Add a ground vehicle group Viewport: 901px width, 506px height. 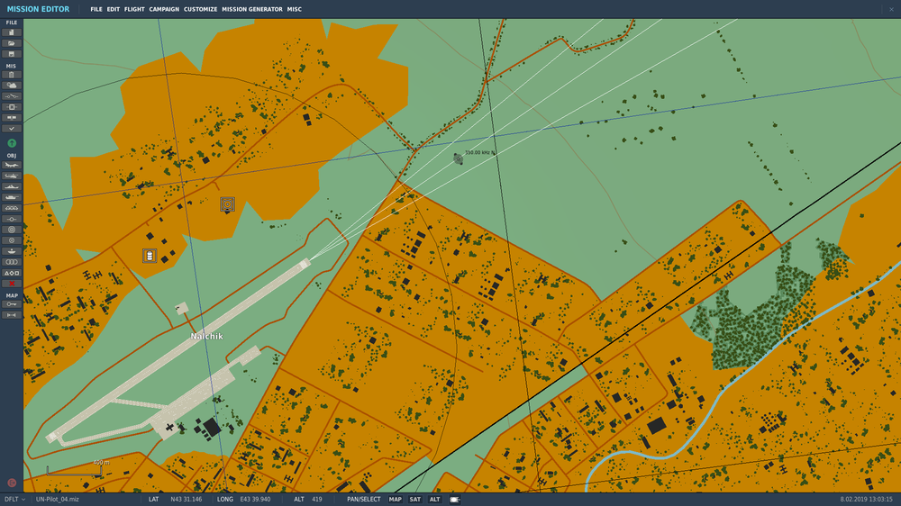12,197
